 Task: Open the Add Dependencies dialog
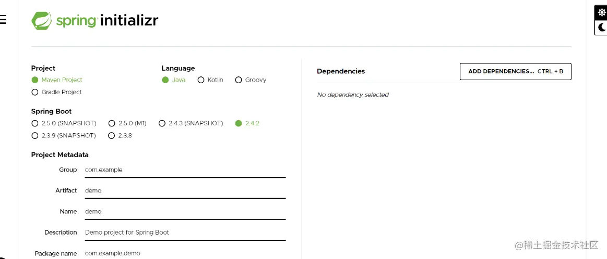516,71
